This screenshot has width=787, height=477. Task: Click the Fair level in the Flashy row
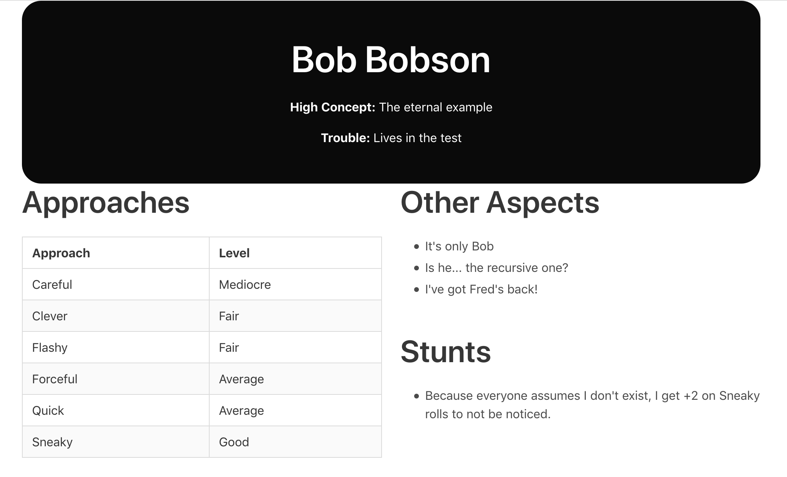pos(229,348)
